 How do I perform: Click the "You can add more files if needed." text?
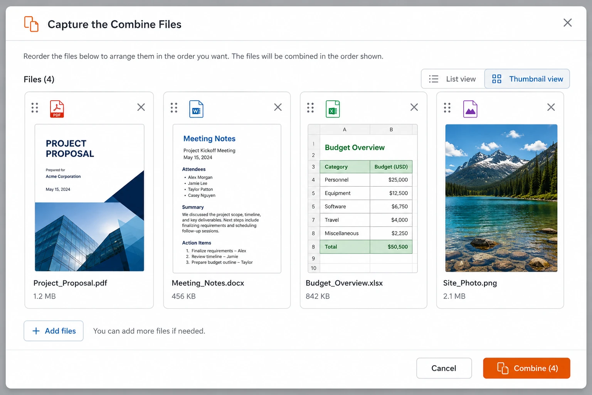[x=149, y=331]
